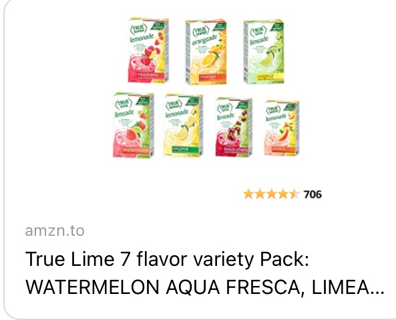
Task: Click the first gold rating star
Action: pyautogui.click(x=248, y=194)
